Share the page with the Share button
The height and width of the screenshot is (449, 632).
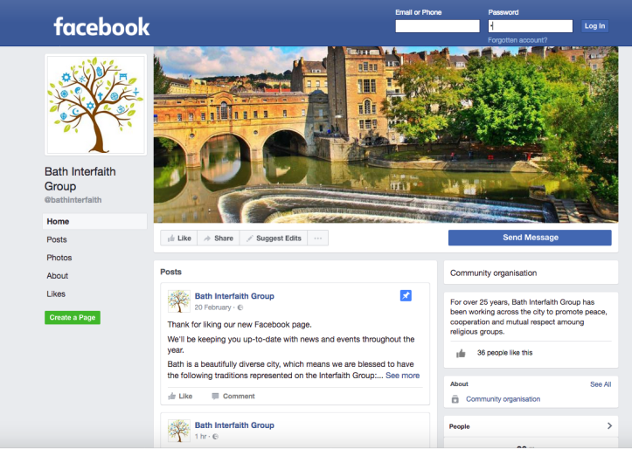pos(218,238)
